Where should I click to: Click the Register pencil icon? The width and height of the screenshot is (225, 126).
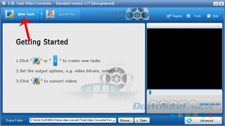point(169,16)
